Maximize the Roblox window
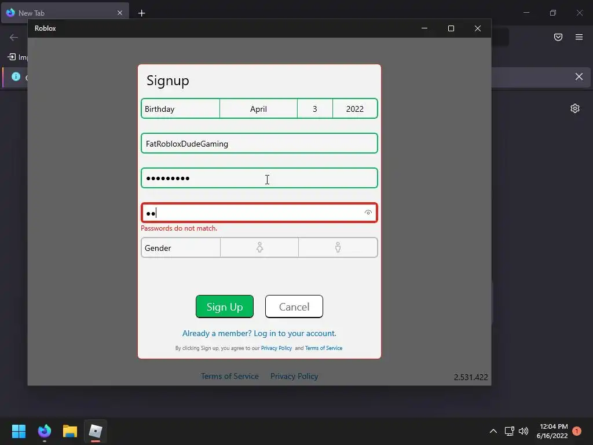593x445 pixels. (451, 28)
